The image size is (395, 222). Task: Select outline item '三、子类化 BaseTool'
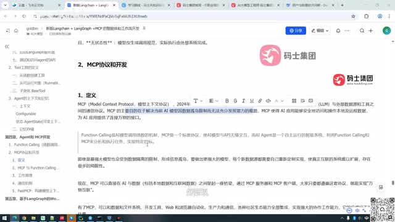(29, 91)
